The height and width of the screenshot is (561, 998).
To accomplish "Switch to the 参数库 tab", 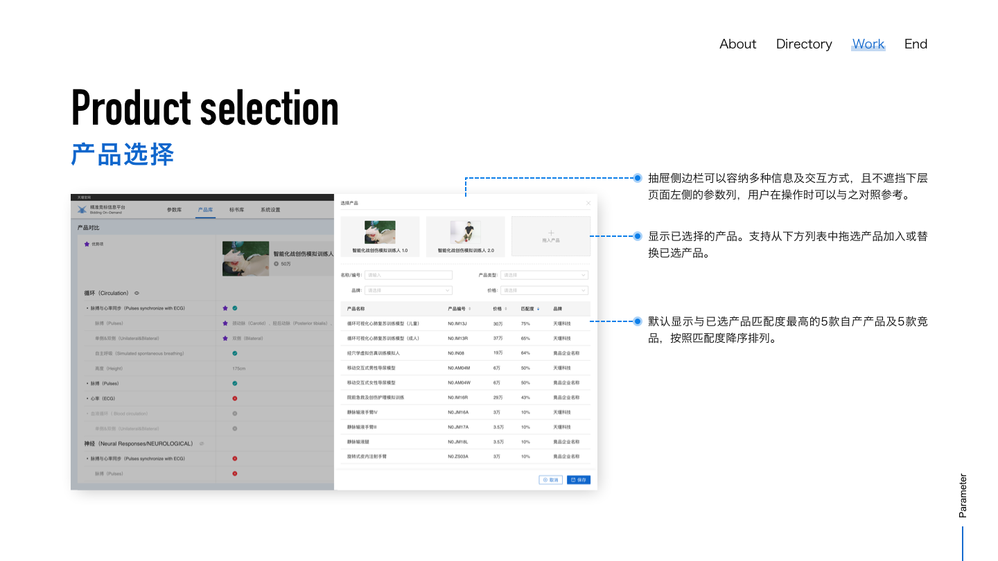I will click(x=174, y=209).
